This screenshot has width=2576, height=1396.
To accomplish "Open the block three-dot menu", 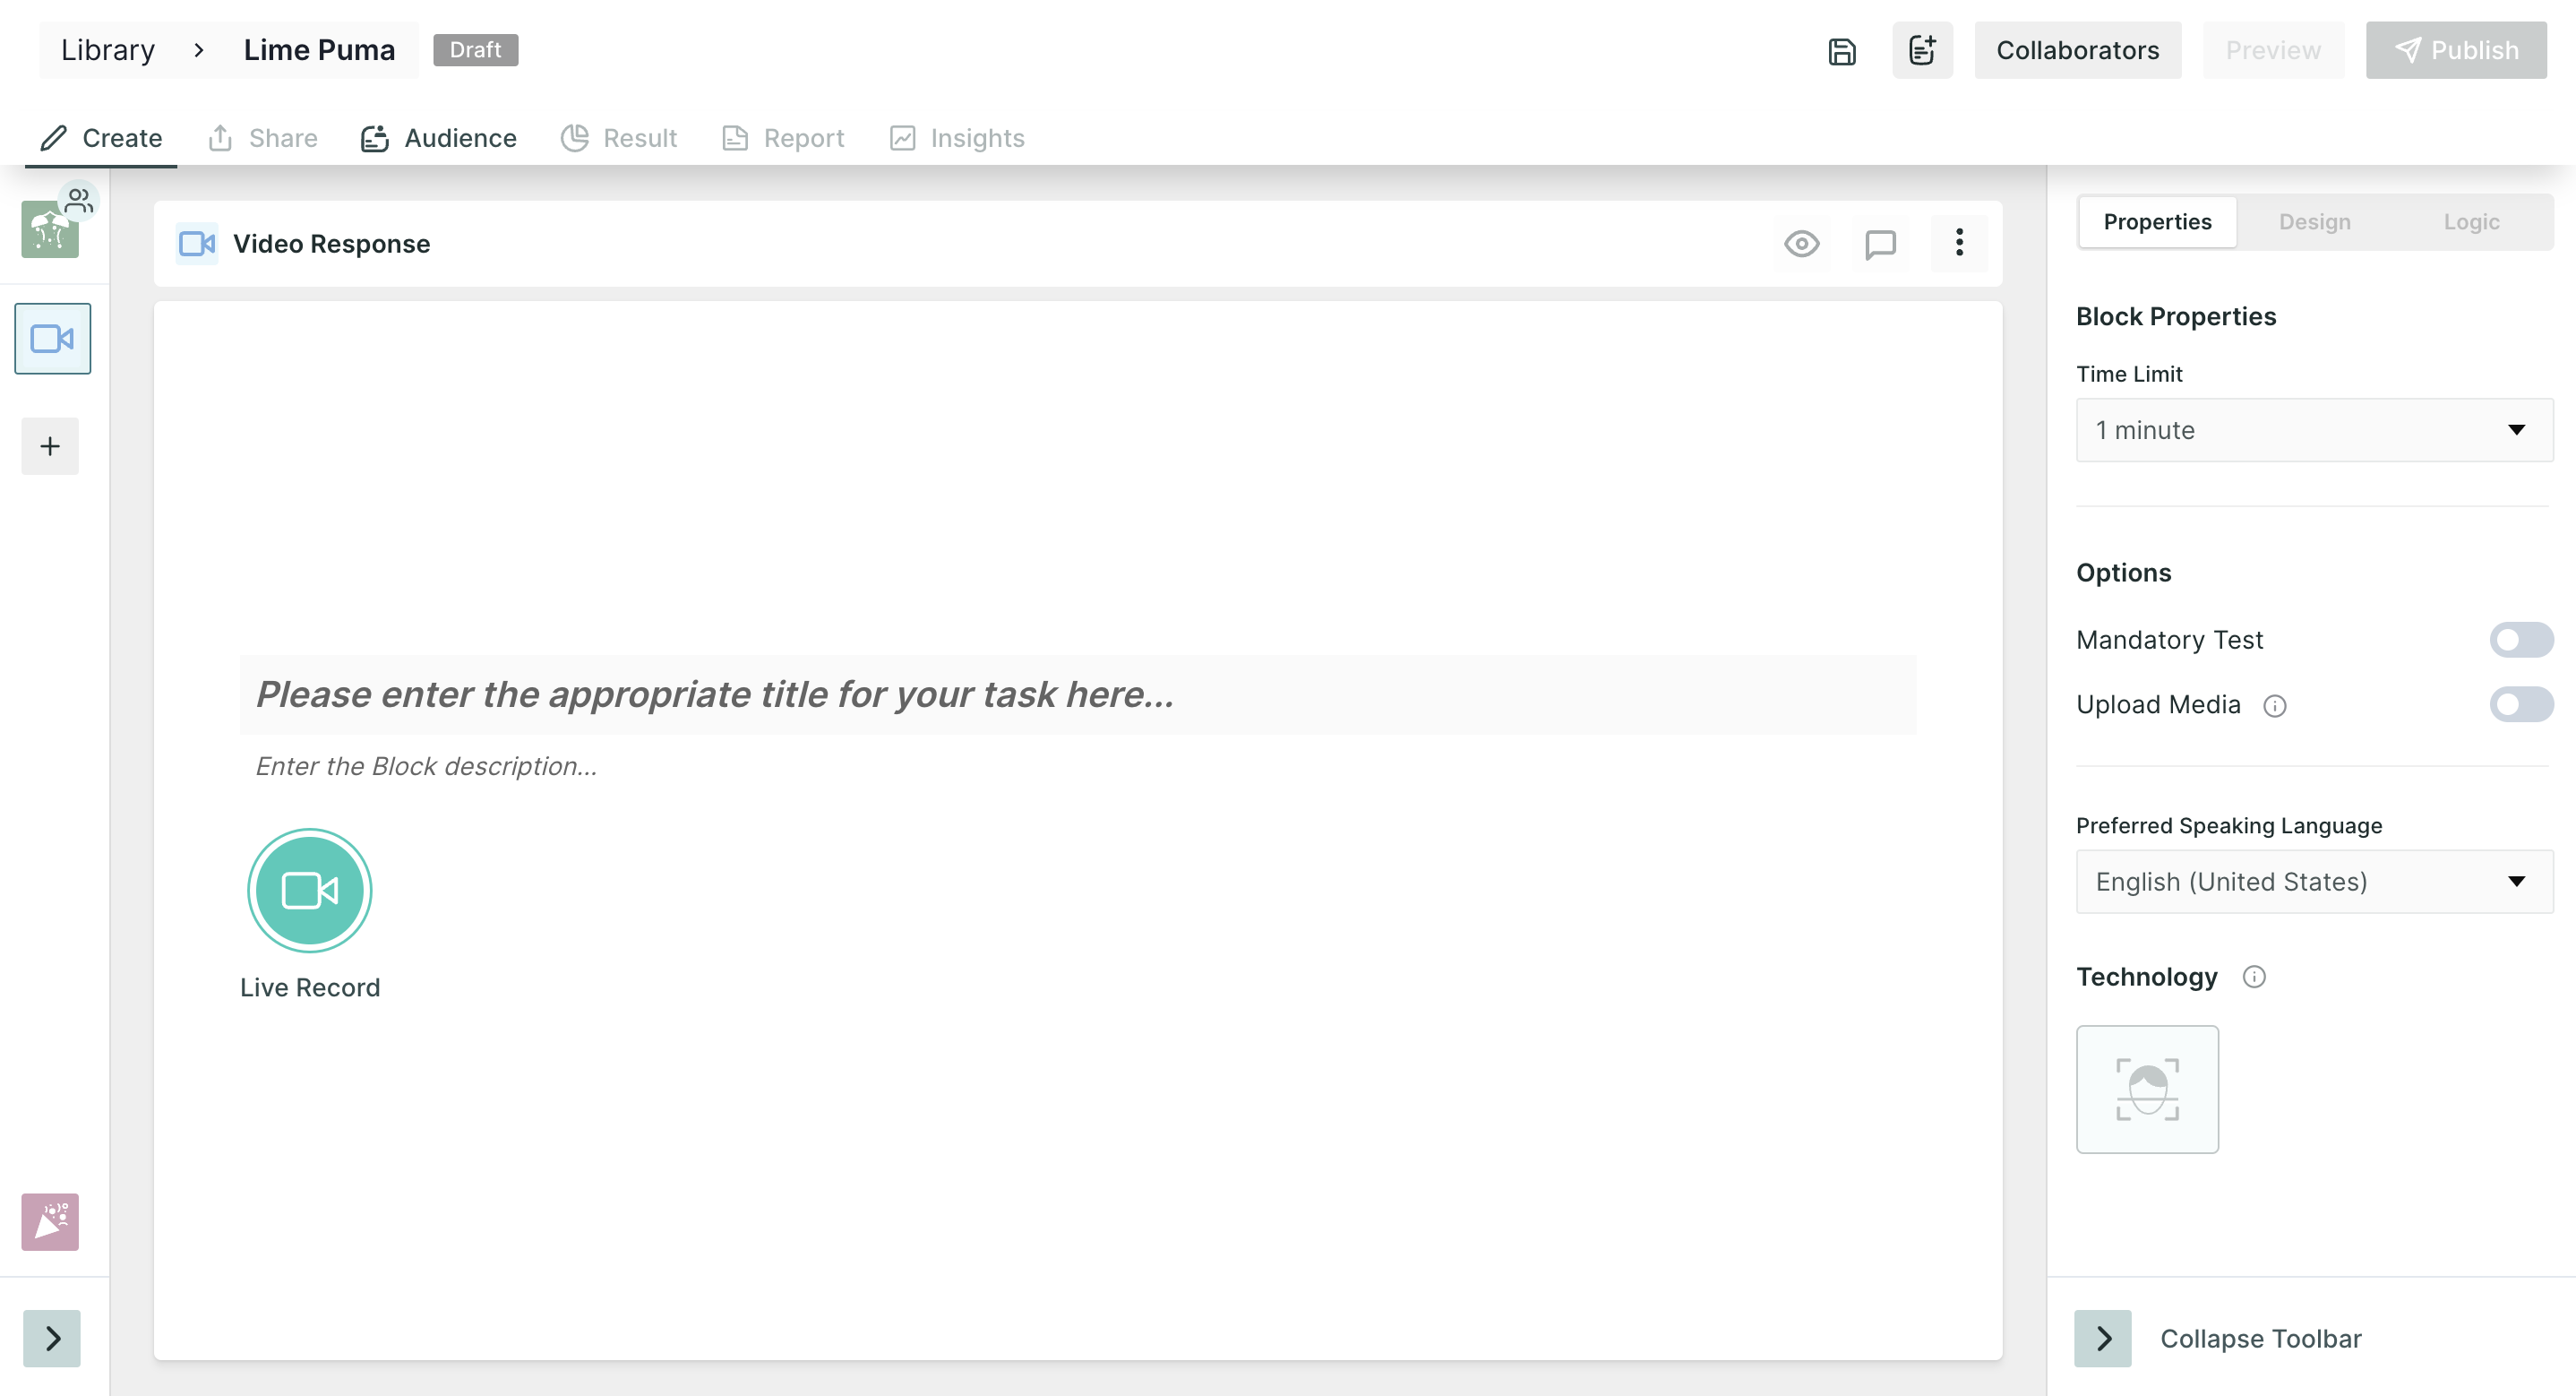I will click(x=1959, y=243).
